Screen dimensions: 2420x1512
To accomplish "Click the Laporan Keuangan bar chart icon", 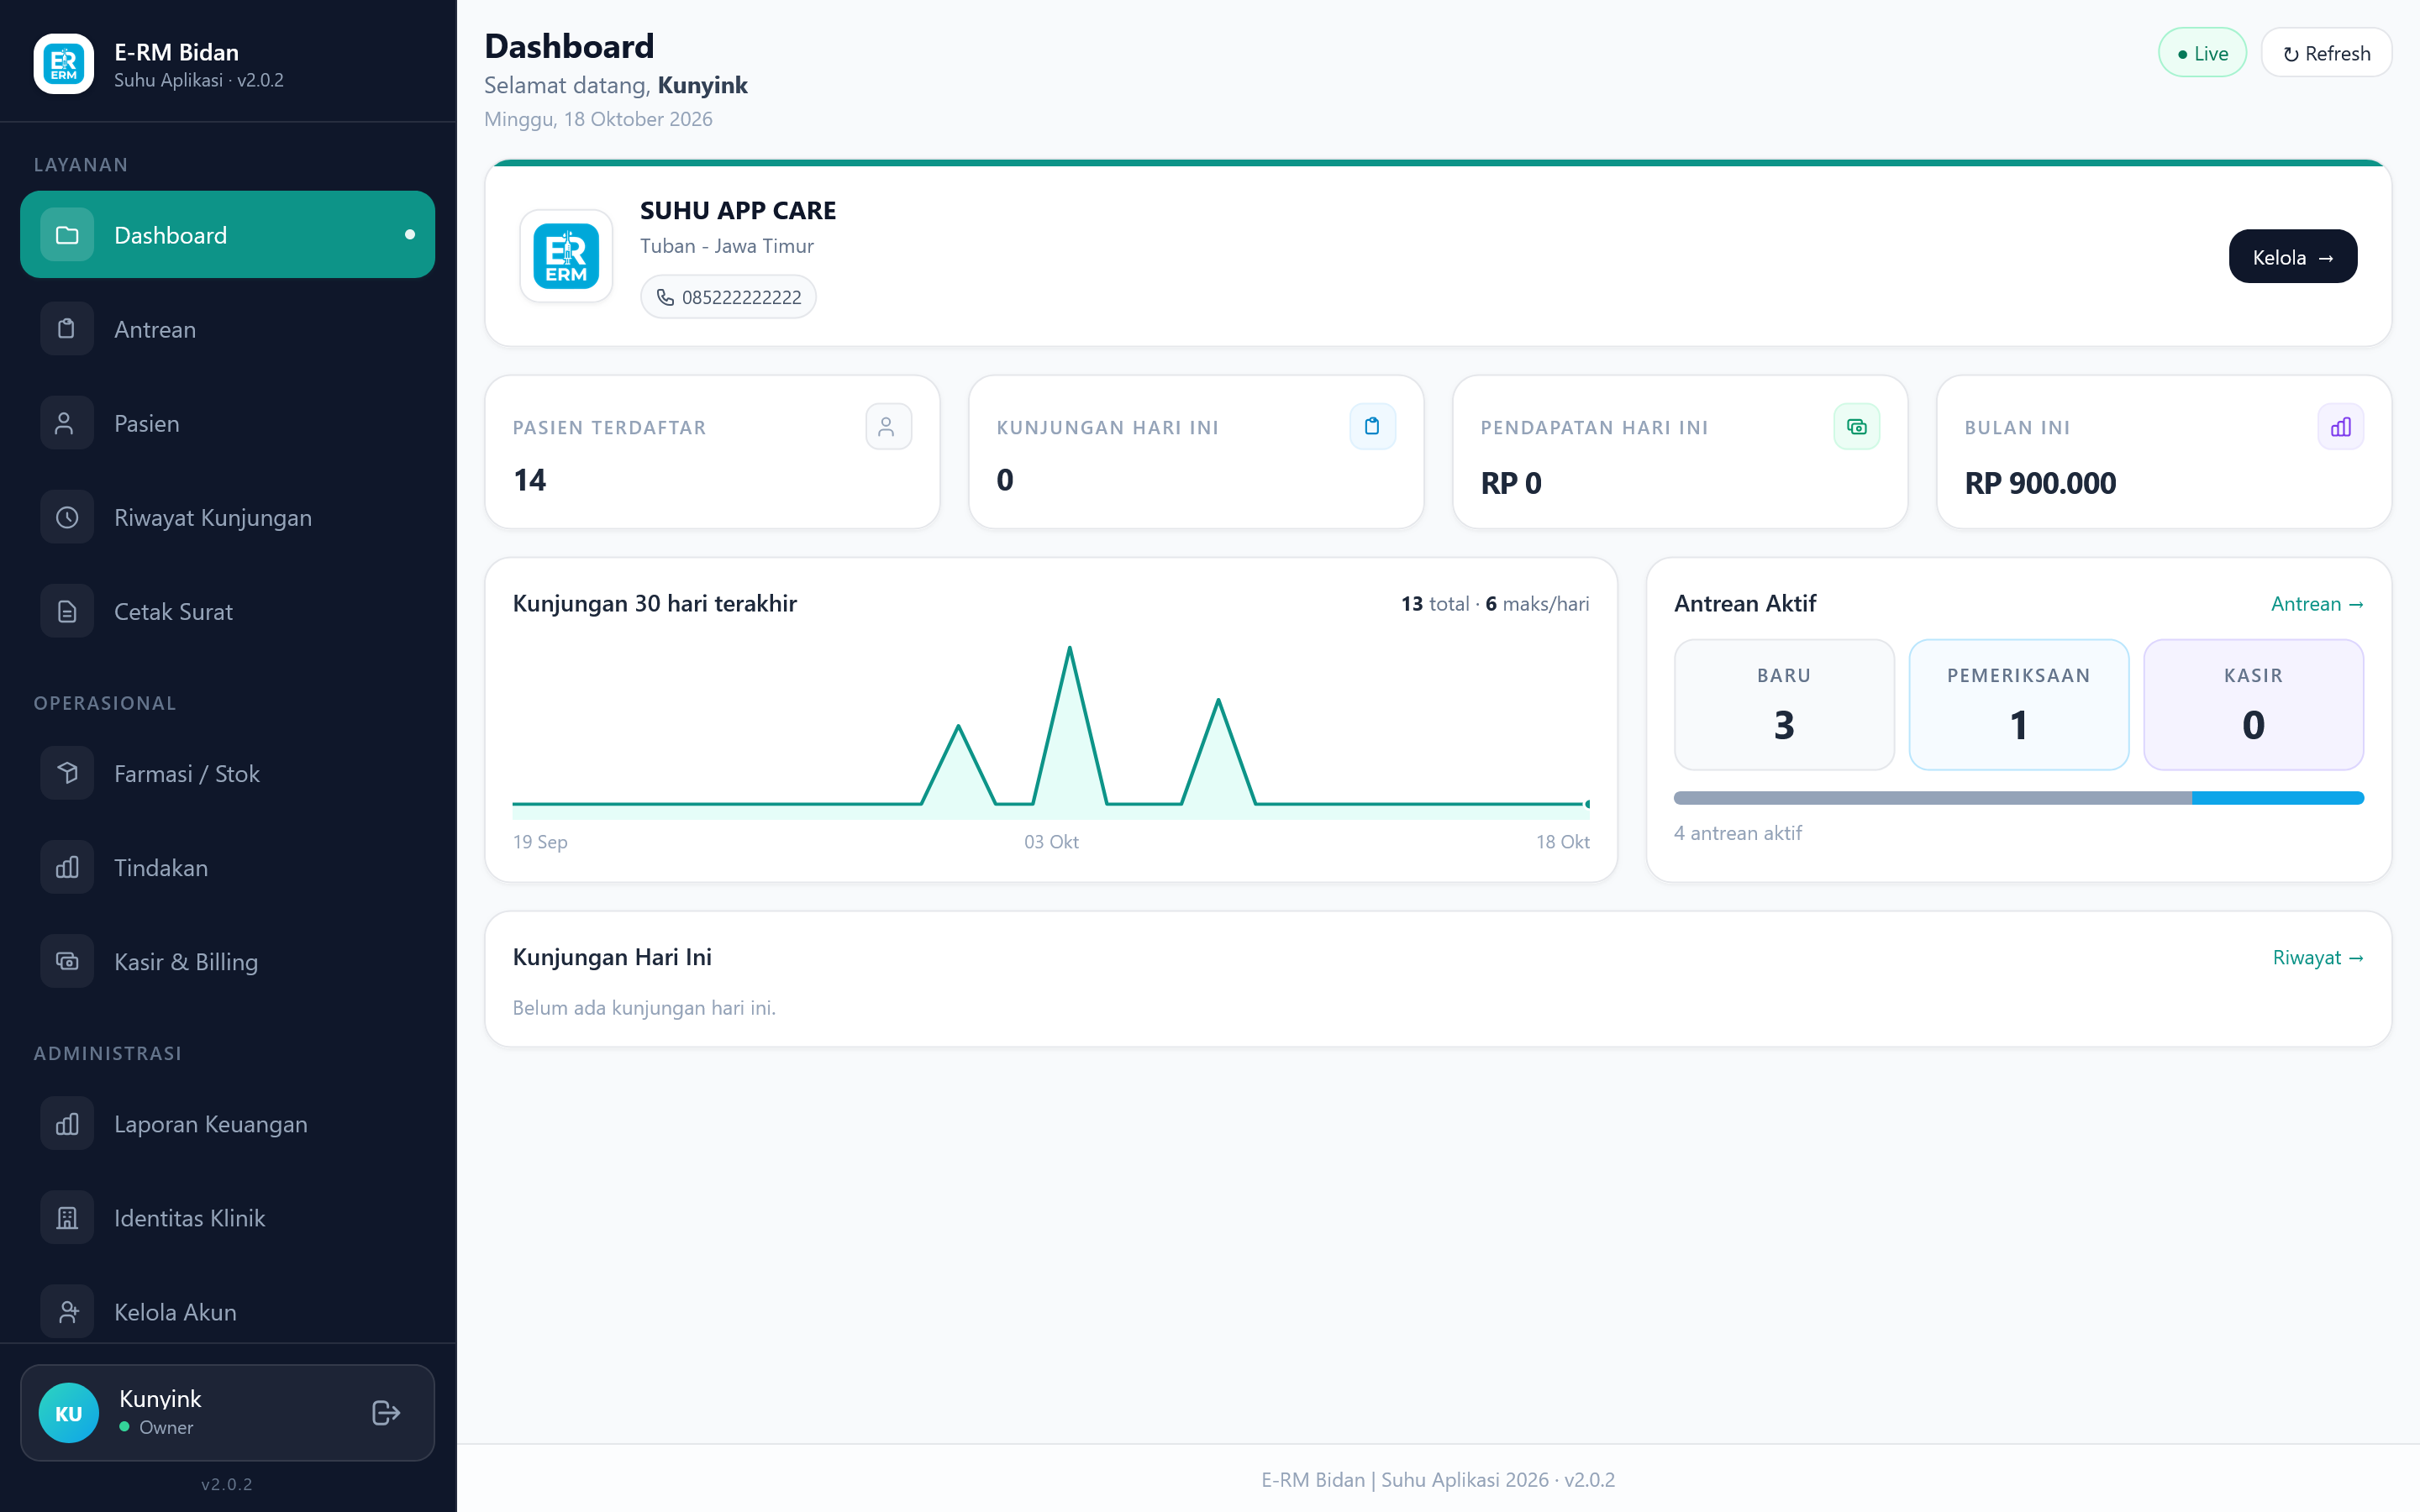I will (67, 1123).
